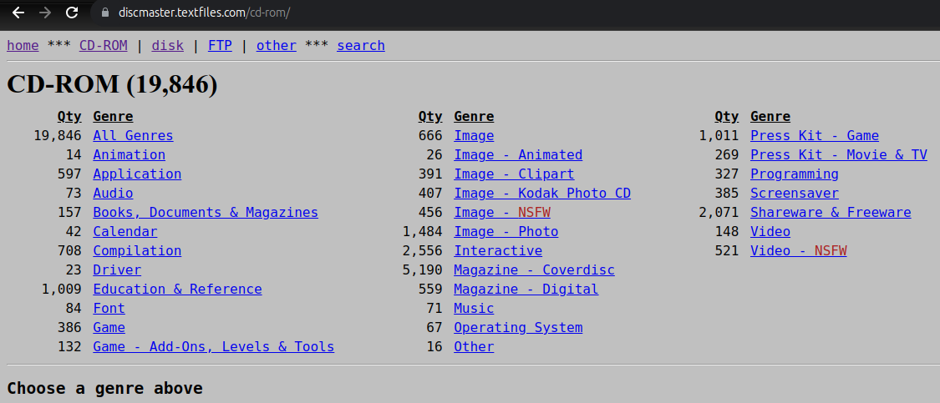
Task: Click the 14 quantity beside Animation
Action: [x=74, y=155]
